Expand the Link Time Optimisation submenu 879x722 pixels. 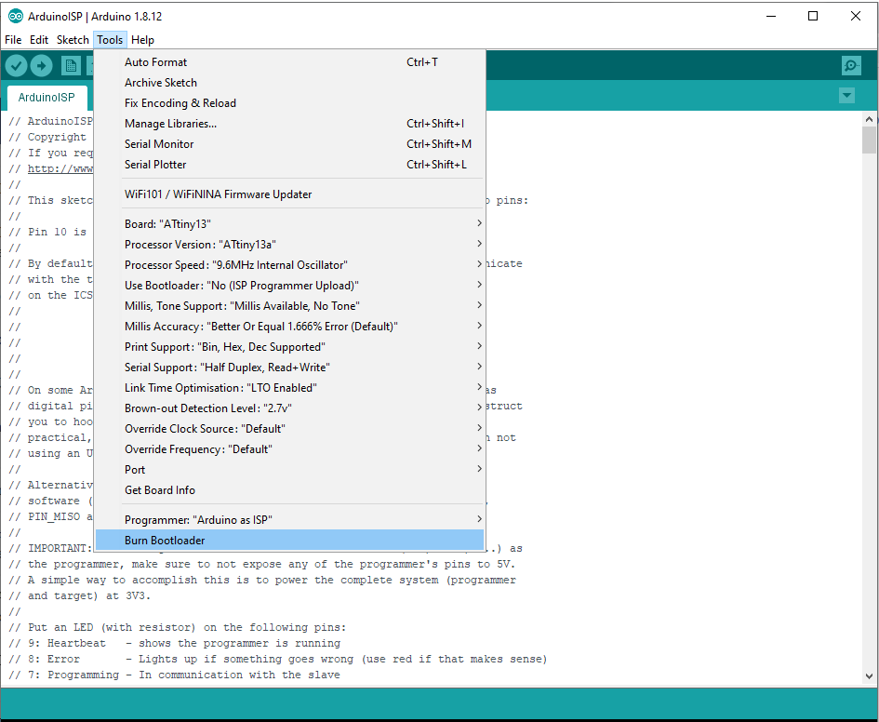tap(289, 387)
